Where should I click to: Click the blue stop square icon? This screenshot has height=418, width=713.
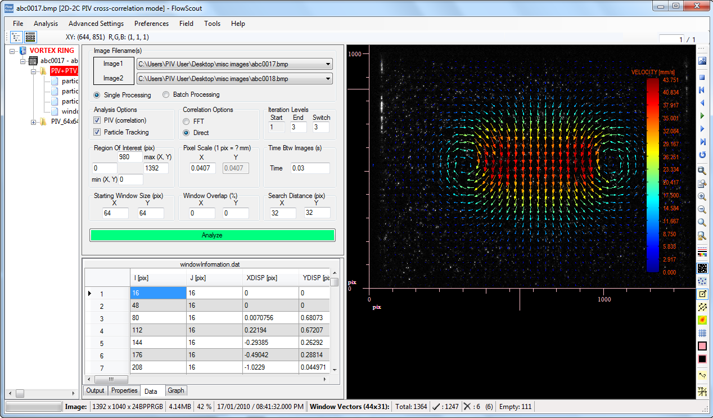click(x=702, y=77)
